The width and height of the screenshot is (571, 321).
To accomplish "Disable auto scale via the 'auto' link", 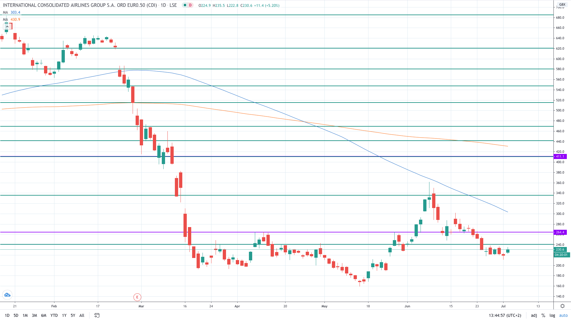I will 563,315.
